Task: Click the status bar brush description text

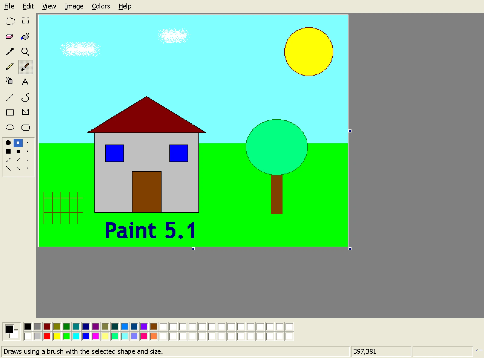Action: tap(83, 351)
